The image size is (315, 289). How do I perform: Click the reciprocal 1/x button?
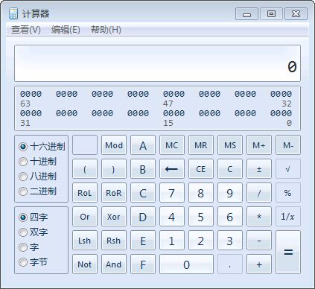pyautogui.click(x=288, y=217)
